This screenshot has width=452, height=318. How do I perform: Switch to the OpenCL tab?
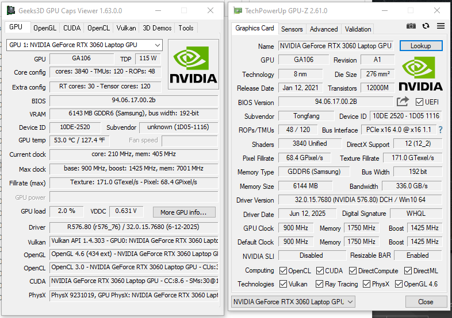[98, 28]
